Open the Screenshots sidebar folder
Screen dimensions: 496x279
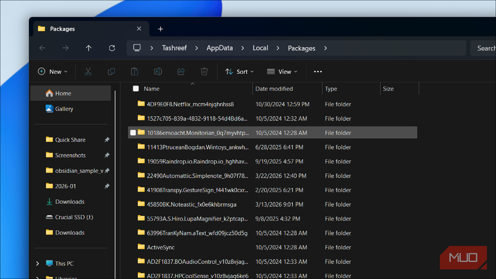pos(70,155)
